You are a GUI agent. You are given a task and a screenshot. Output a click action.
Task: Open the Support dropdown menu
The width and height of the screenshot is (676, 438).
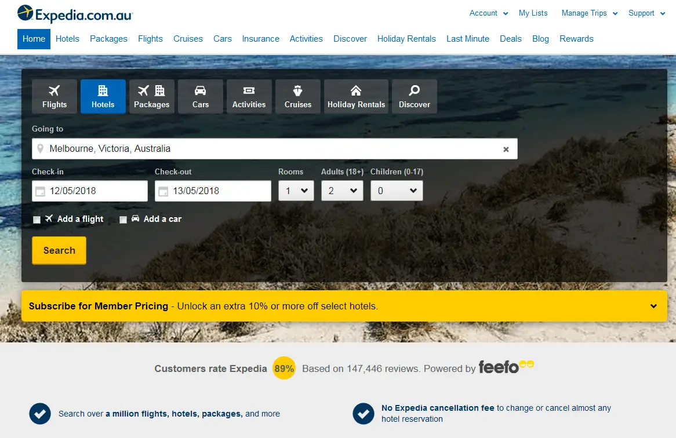click(646, 13)
